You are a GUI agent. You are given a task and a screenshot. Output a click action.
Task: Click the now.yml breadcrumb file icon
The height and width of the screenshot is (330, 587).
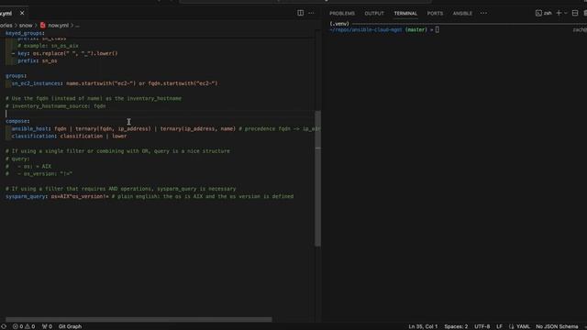coord(43,26)
